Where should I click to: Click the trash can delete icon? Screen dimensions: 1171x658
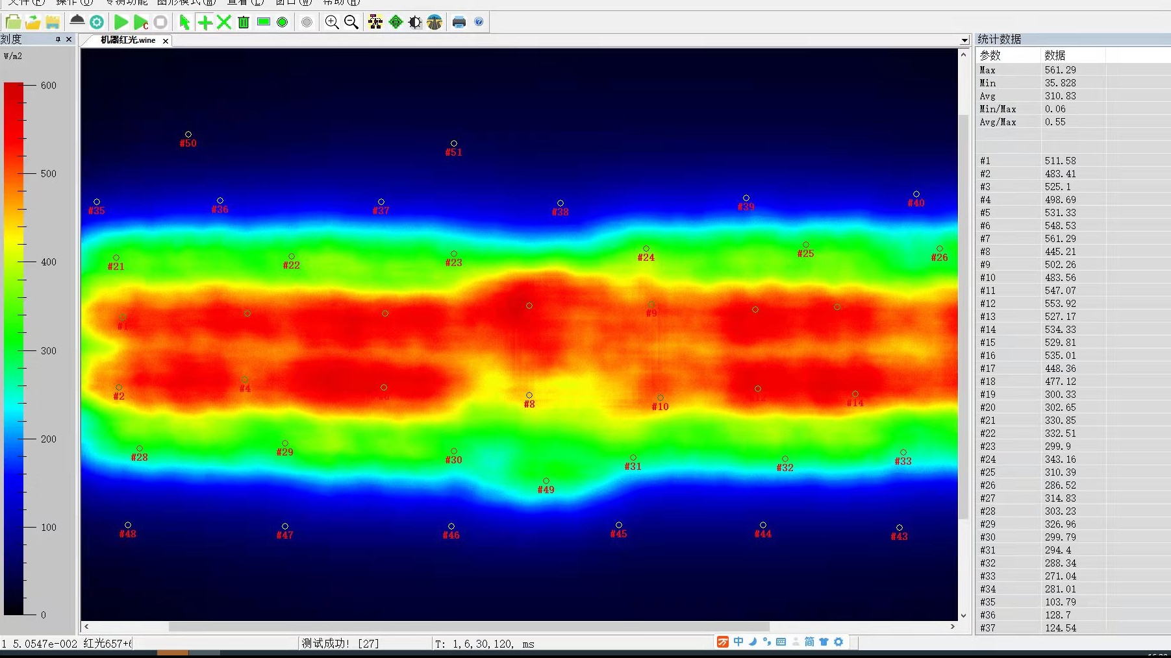244,22
